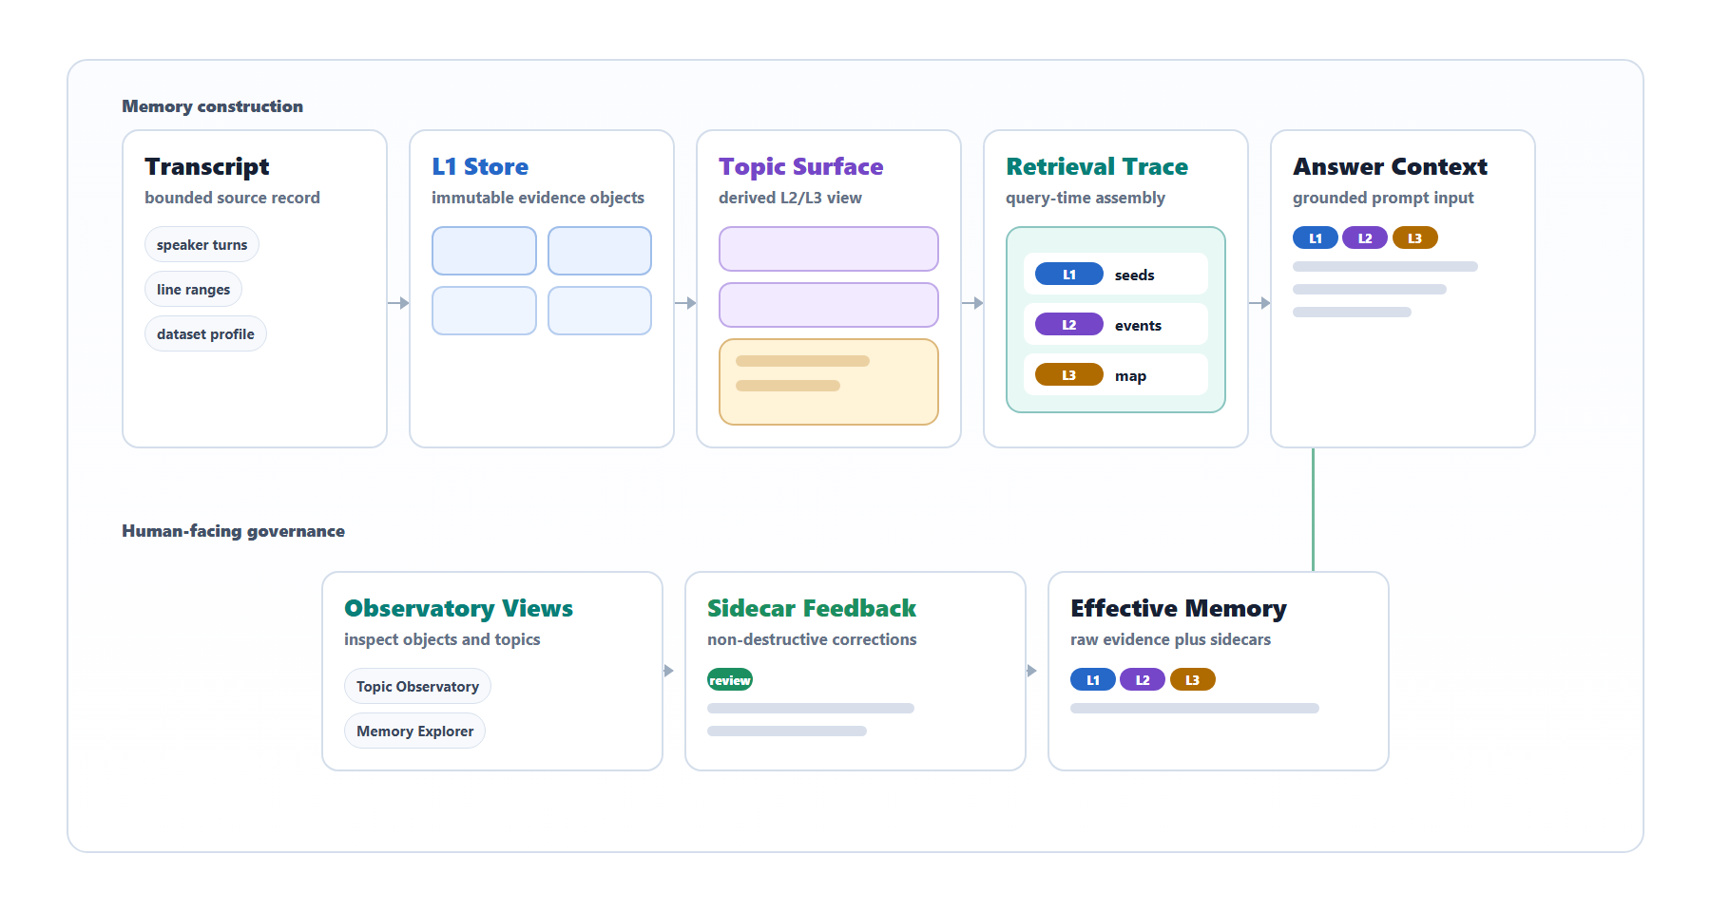This screenshot has height=912, width=1711.
Task: Open the "L1 Store" card title
Action: point(480,166)
